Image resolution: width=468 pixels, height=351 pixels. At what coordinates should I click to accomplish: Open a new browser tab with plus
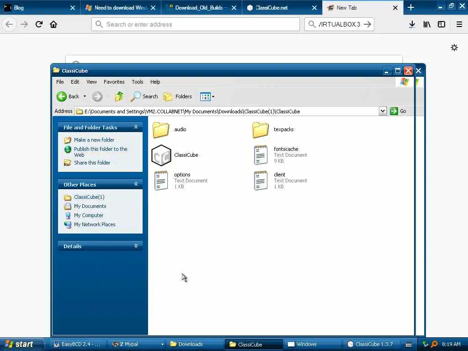pos(411,7)
